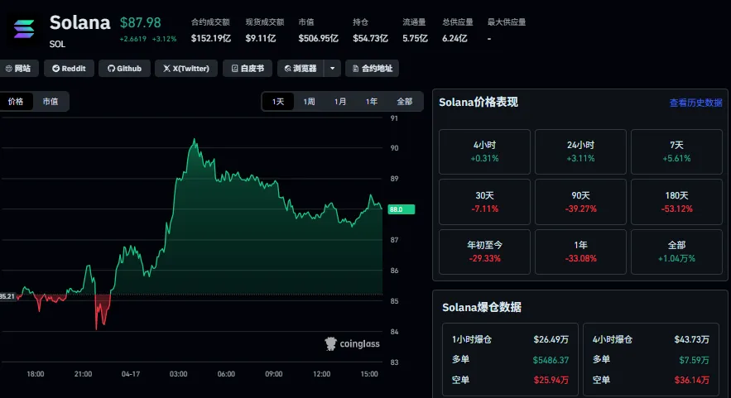Click the 1年 -33.08% performance card

[580, 252]
